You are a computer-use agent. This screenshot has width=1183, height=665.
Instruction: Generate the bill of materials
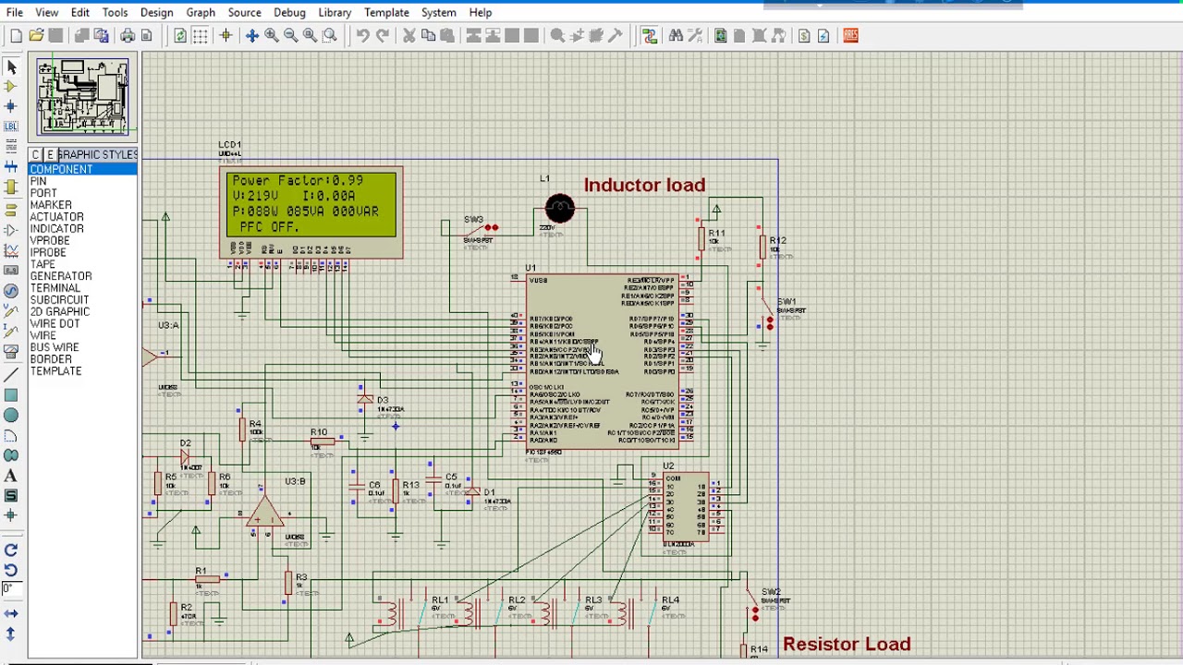(x=804, y=36)
